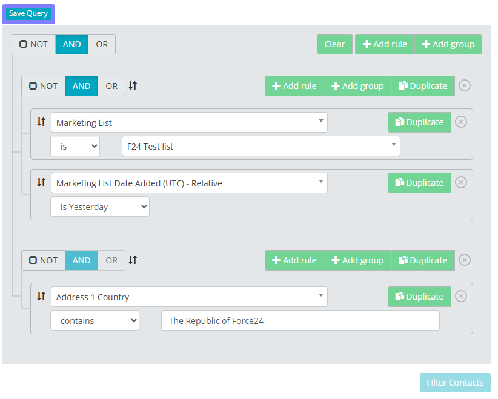The width and height of the screenshot is (498, 399).
Task: Toggle NOT checkbox of second nested group
Action: [33, 260]
